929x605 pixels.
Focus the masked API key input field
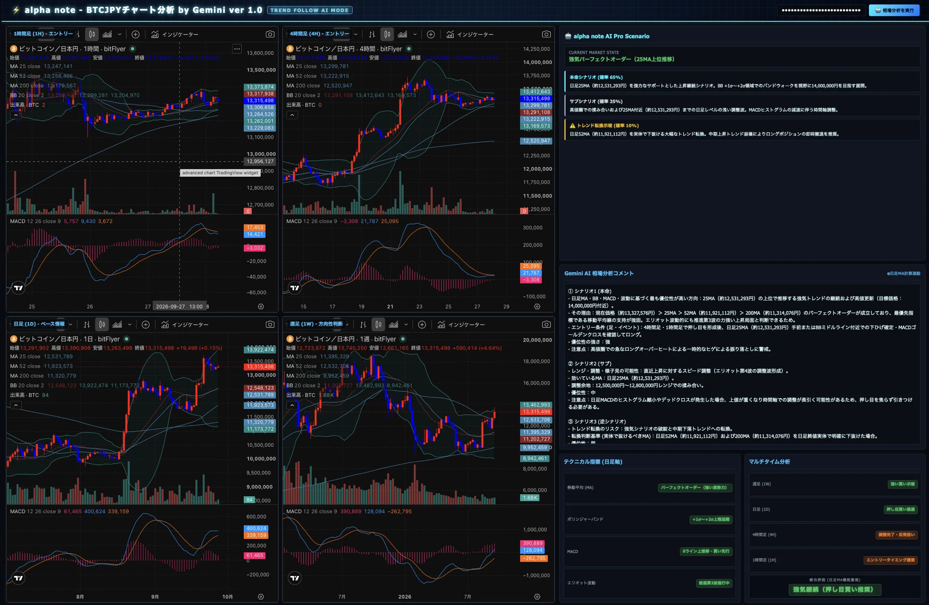point(821,10)
